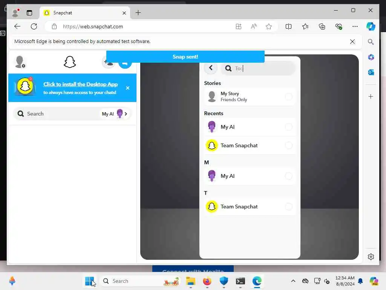386x290 pixels.
Task: Open the Terminal from taskbar
Action: [x=240, y=281]
